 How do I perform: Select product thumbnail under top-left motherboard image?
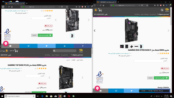72,36
